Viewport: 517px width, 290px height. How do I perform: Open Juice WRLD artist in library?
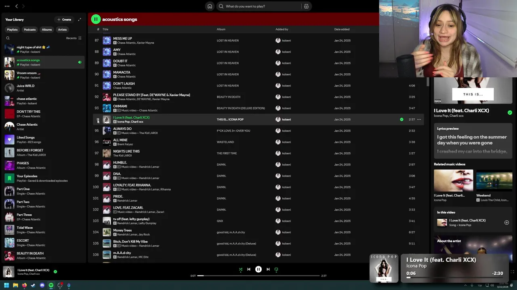coord(44,88)
